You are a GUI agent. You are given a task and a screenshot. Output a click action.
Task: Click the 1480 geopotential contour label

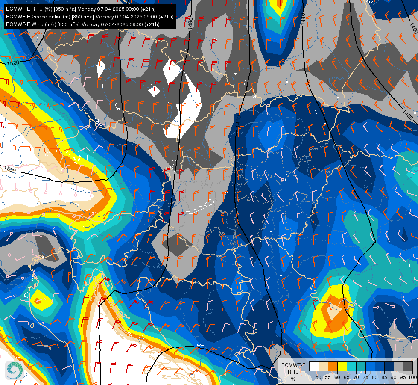click(x=190, y=23)
